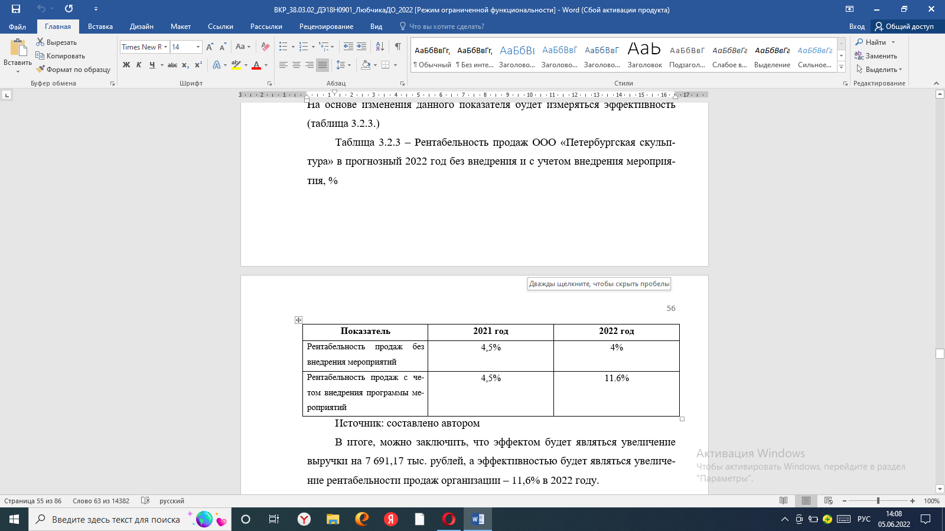Screen dimensions: 945x531
Task: Click the spell check icon in status bar
Action: (145, 501)
